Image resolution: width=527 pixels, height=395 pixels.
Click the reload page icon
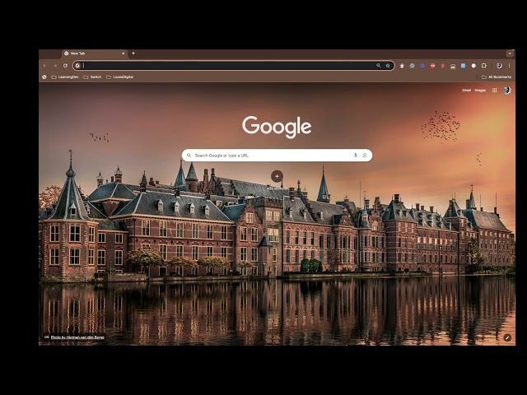65,66
